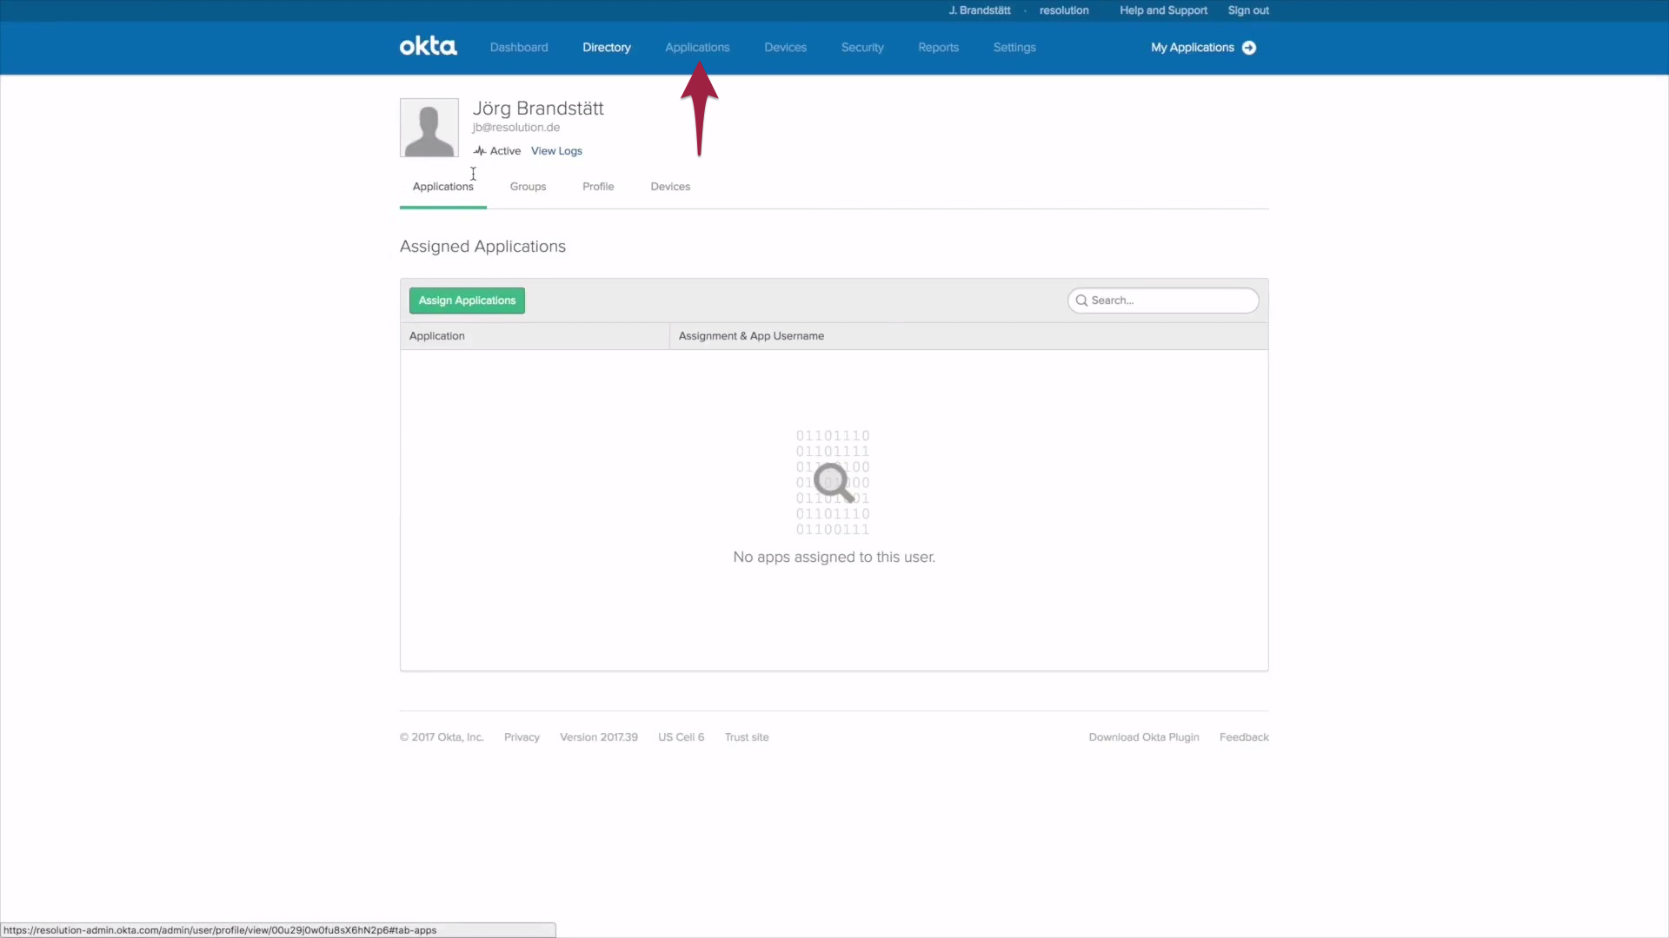
Task: Click the resolution org link
Action: (1064, 10)
